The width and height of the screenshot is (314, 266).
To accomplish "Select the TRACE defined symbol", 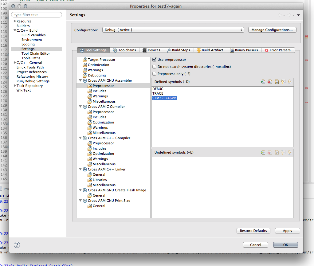I will 158,93.
